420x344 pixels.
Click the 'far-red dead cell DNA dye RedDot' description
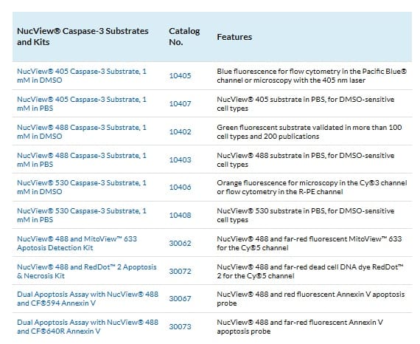tap(310, 271)
